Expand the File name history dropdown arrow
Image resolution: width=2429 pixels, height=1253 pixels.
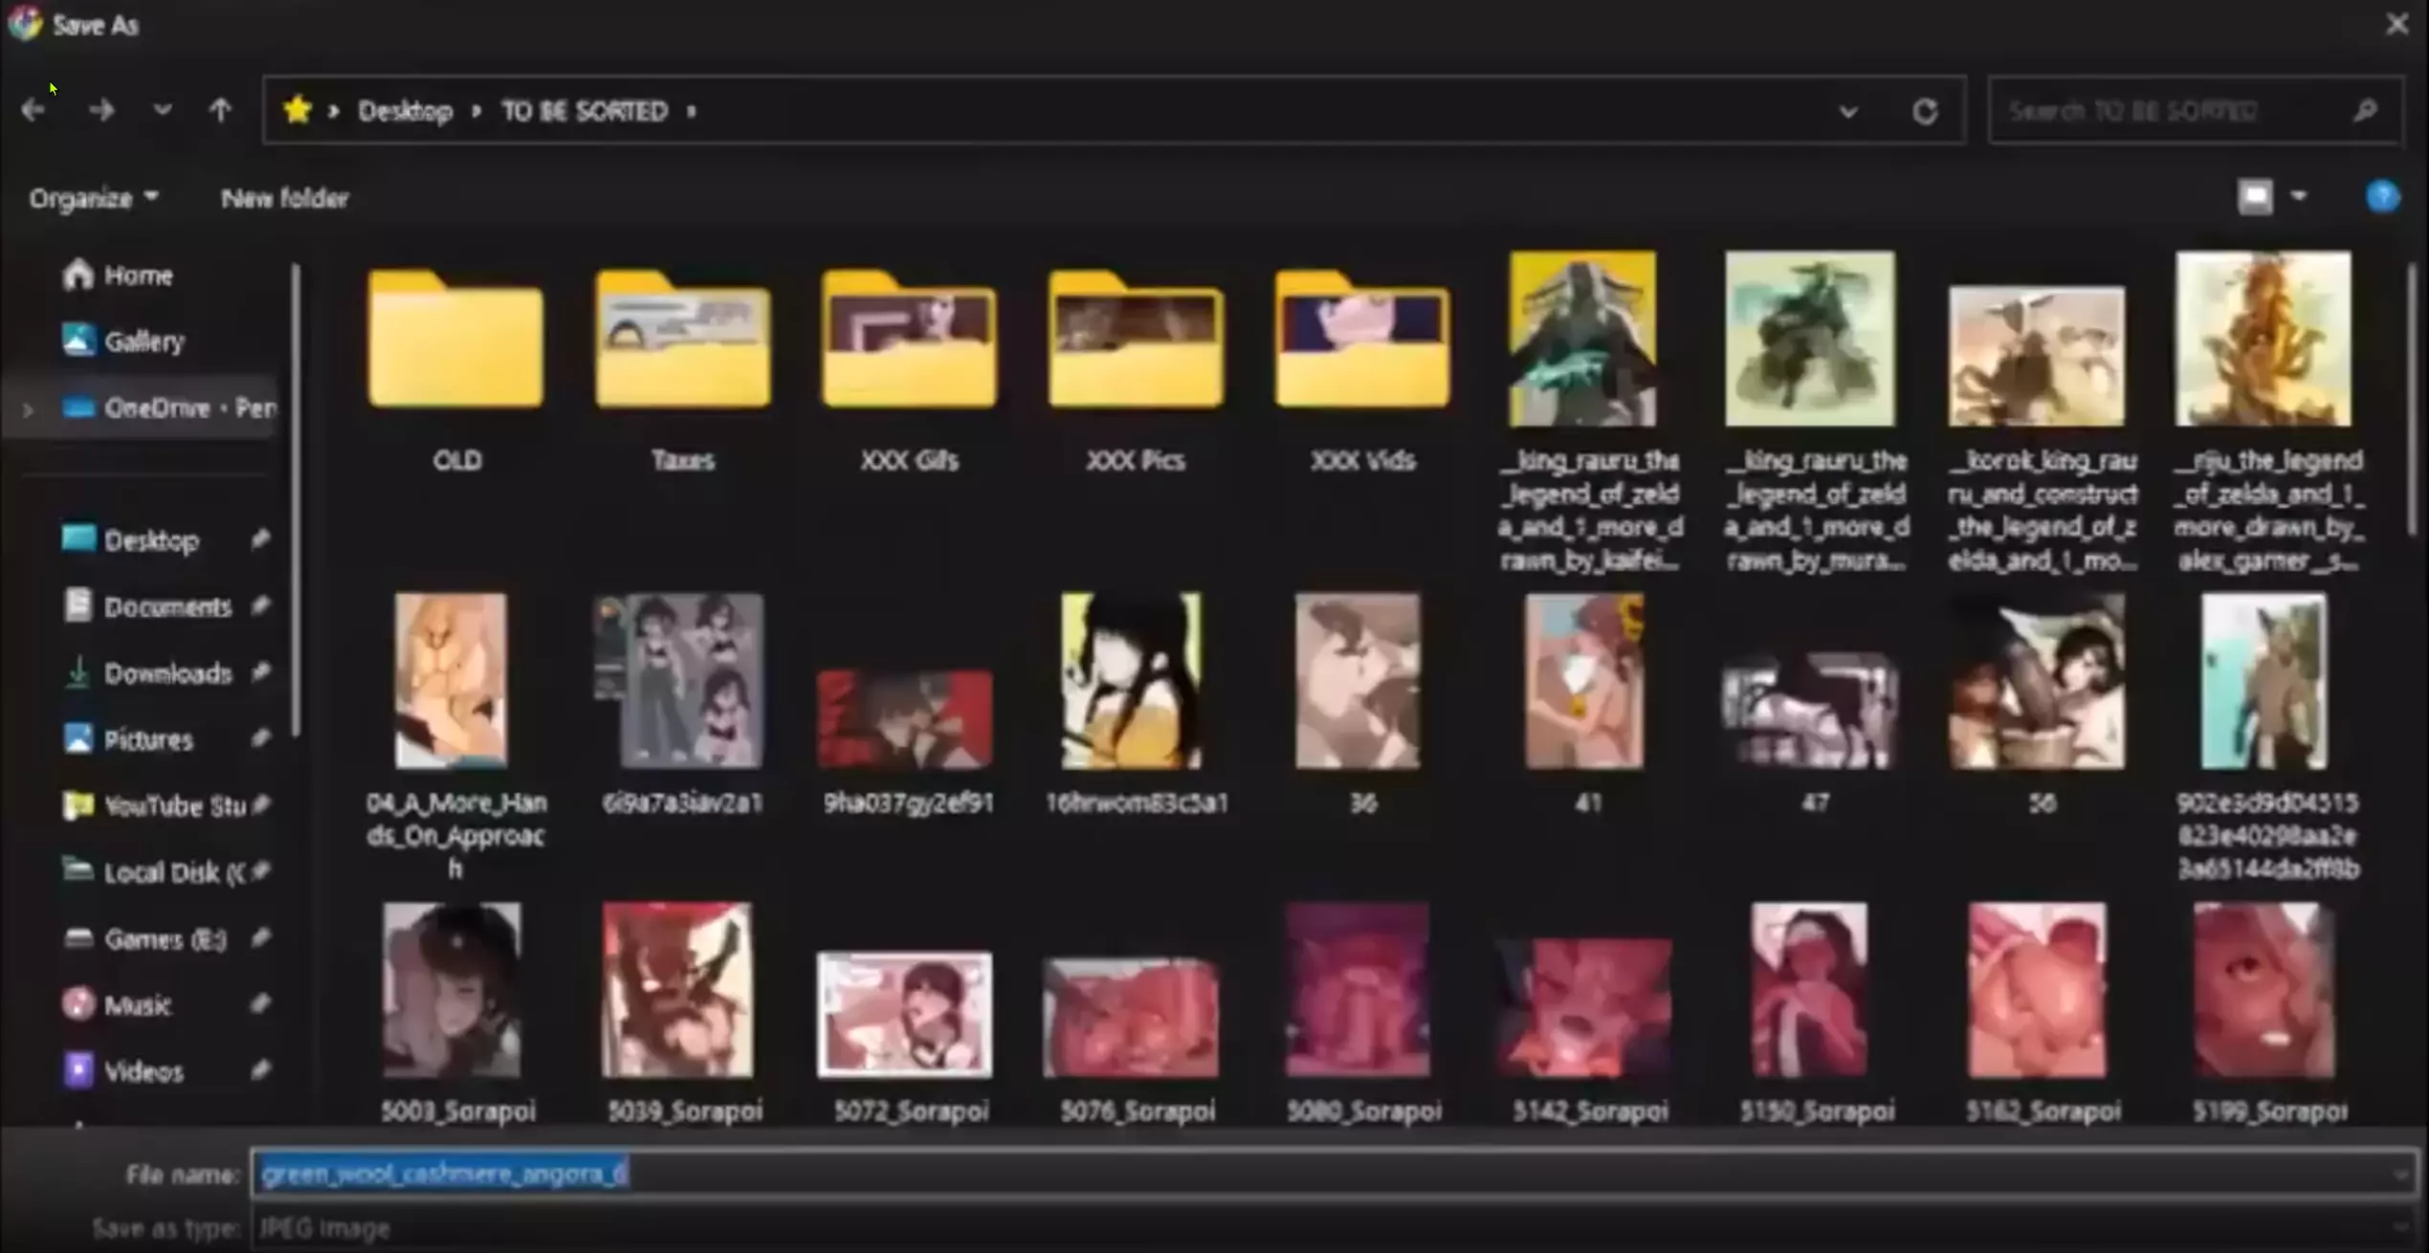[x=2400, y=1174]
